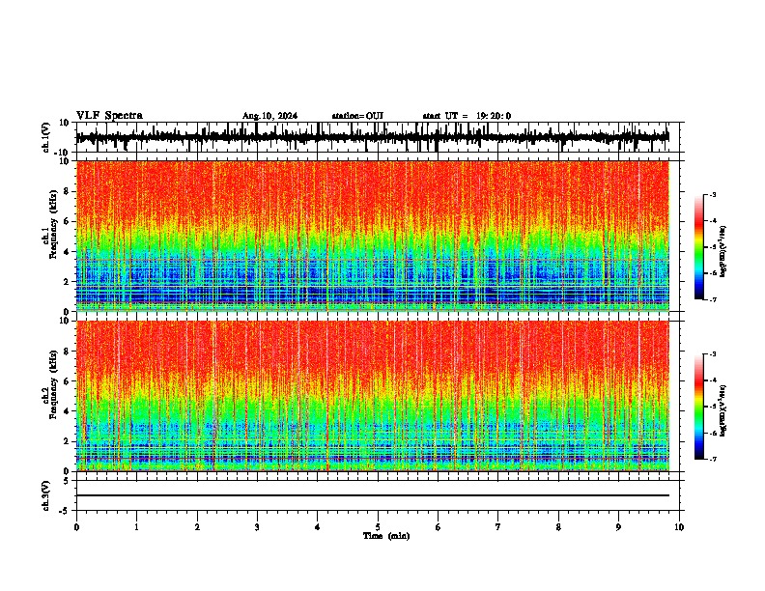Select the "Aug.10, 2024" date label
Screen dimensions: 765x591
point(269,116)
